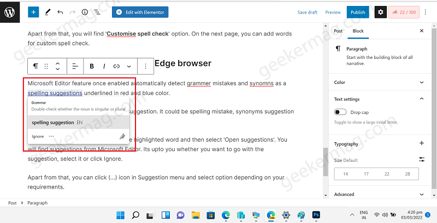Open editor Settings gear icon
This screenshot has height=223, width=437.
(380, 12)
